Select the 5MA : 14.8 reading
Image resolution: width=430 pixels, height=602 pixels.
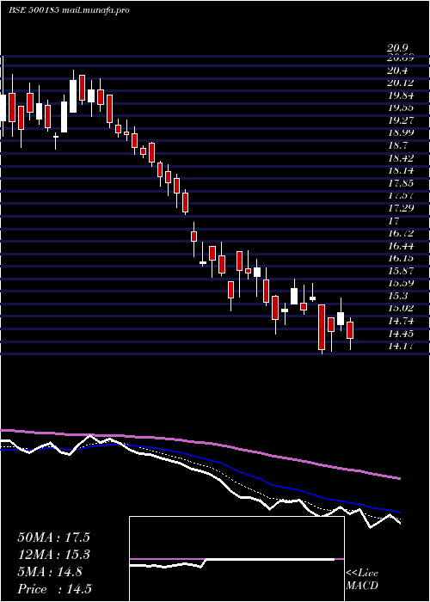pos(50,572)
